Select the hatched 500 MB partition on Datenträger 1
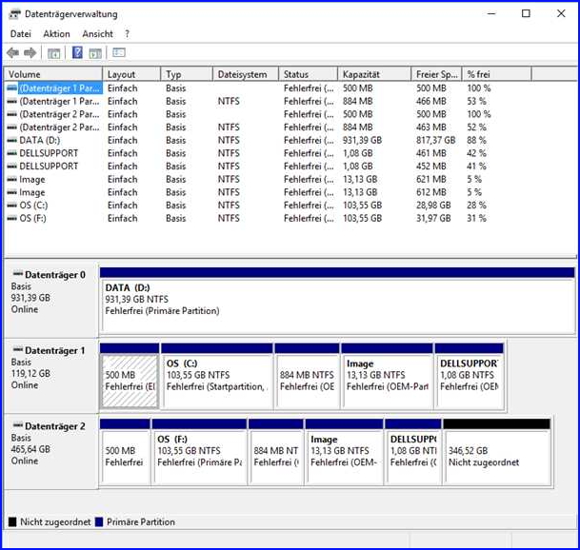 pos(129,381)
